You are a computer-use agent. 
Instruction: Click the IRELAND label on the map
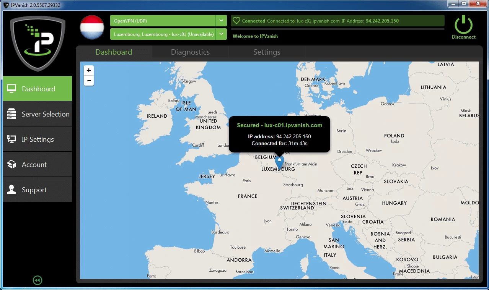(157, 116)
